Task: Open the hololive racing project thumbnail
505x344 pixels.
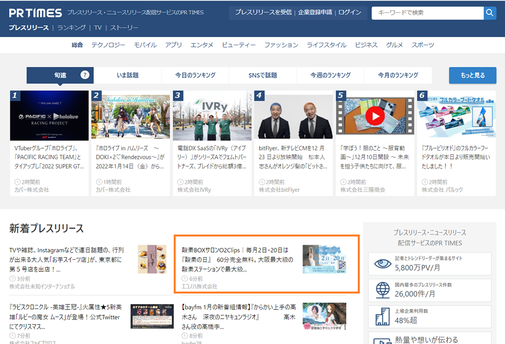Action: 49,116
